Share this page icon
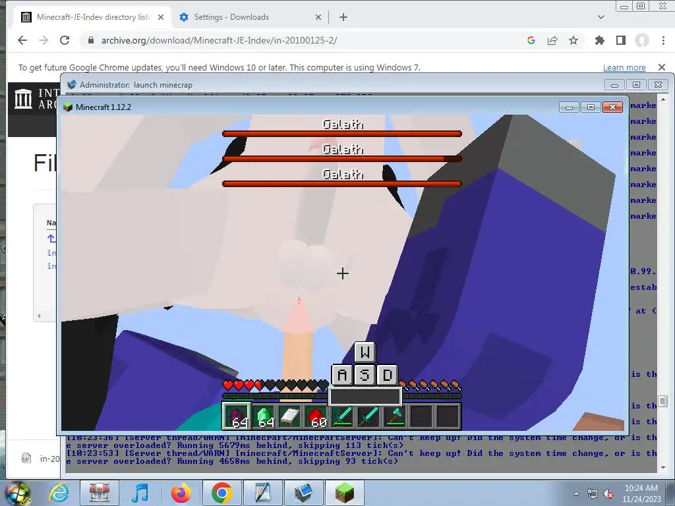The width and height of the screenshot is (675, 506). pyautogui.click(x=552, y=40)
